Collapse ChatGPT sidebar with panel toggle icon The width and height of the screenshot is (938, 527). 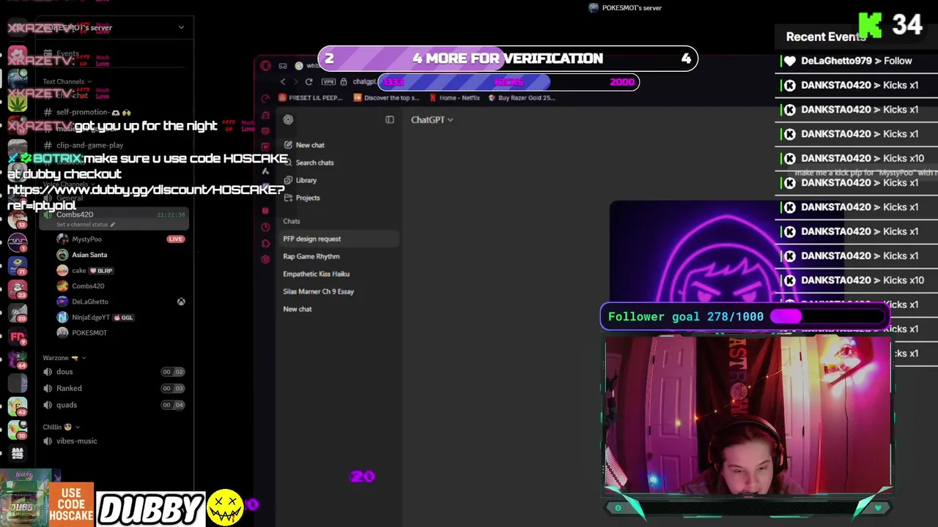tap(390, 119)
